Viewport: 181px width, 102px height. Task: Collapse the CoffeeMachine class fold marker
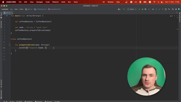(10, 39)
